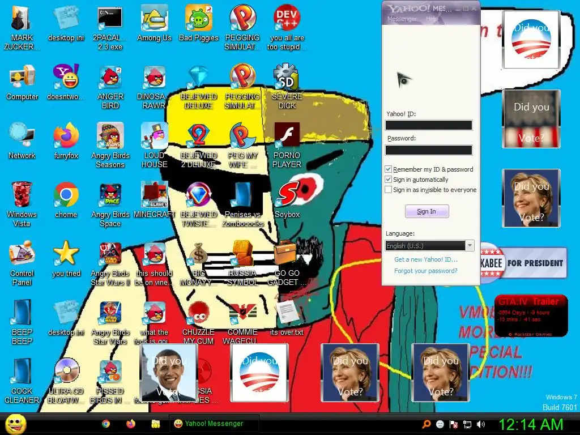Click the Windows Vista recycle bin icon
Screen dimensions: 580x435
coord(22,204)
